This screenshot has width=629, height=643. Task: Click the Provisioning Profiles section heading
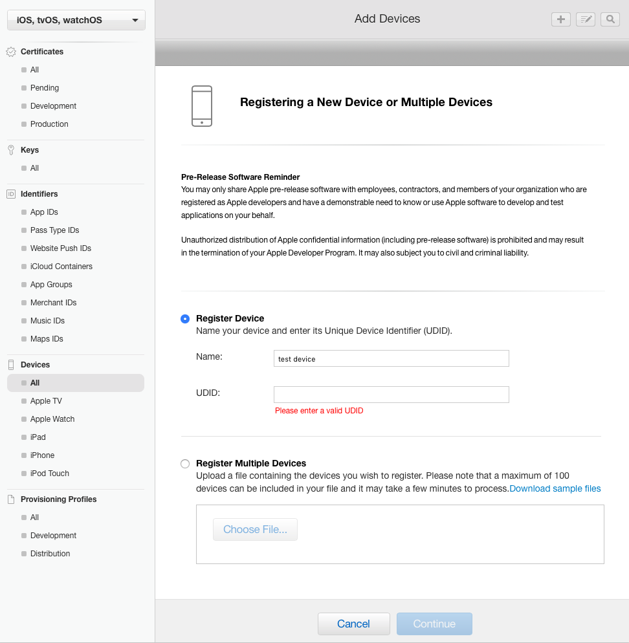(x=59, y=499)
